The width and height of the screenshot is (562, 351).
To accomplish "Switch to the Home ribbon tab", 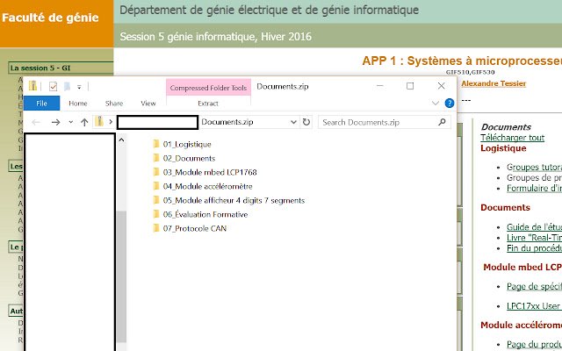I will [78, 104].
